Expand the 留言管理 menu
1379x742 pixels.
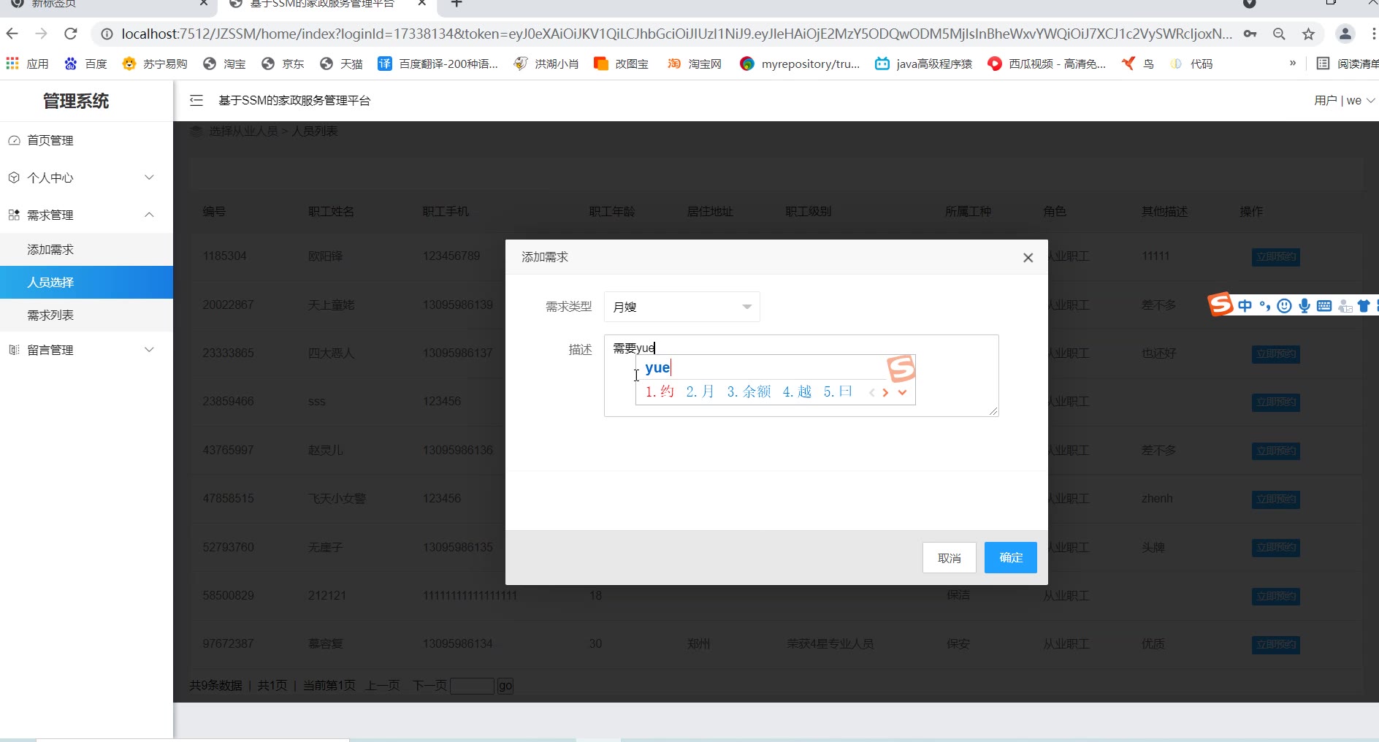(86, 350)
